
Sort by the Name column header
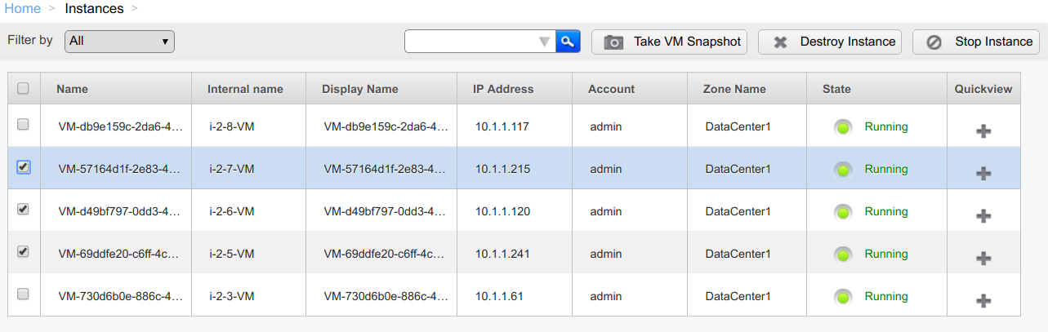point(72,89)
